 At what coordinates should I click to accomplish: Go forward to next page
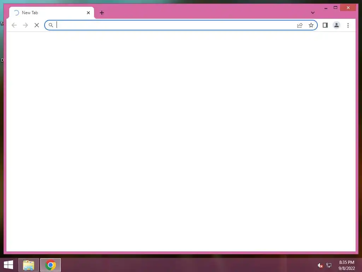25,25
